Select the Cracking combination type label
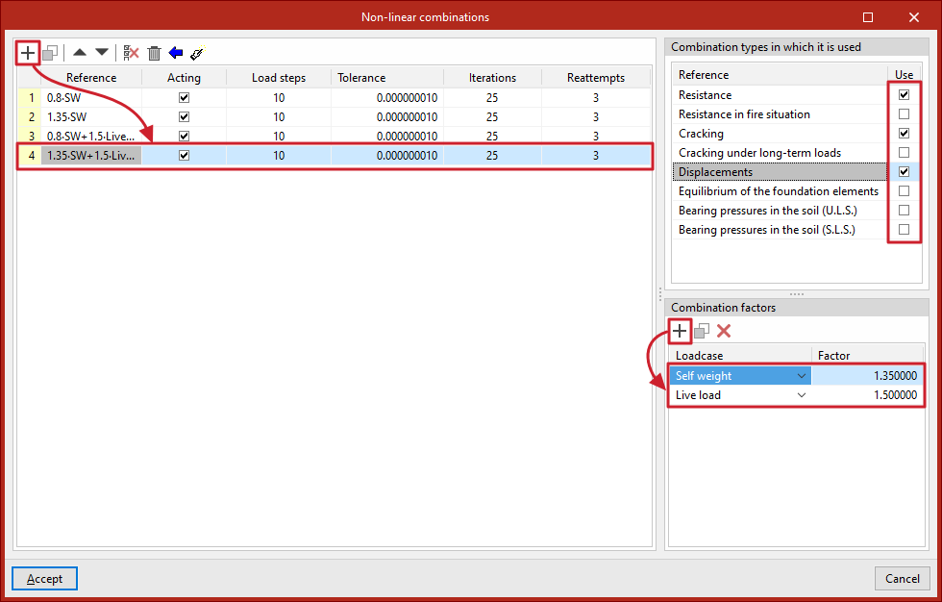Image resolution: width=942 pixels, height=602 pixels. click(701, 134)
